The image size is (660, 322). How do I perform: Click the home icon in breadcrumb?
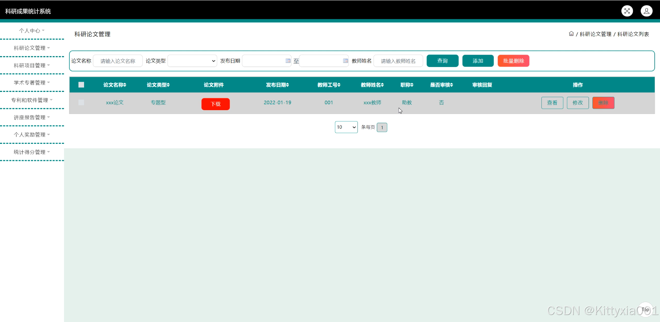[x=571, y=34]
